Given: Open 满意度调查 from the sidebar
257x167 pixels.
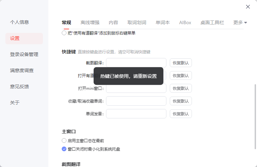Looking at the screenshot, I should [x=22, y=70].
